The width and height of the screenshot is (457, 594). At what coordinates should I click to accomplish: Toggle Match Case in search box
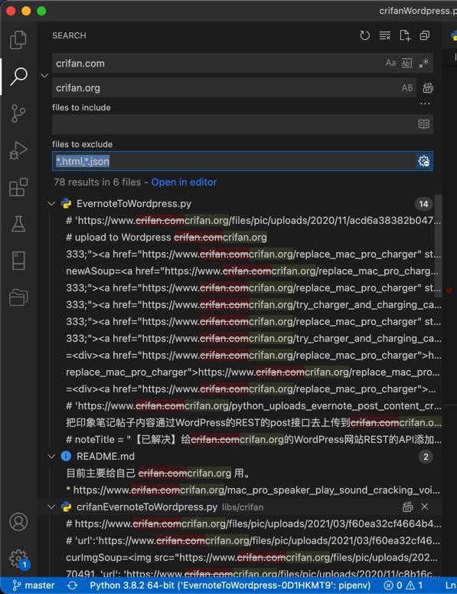point(390,63)
